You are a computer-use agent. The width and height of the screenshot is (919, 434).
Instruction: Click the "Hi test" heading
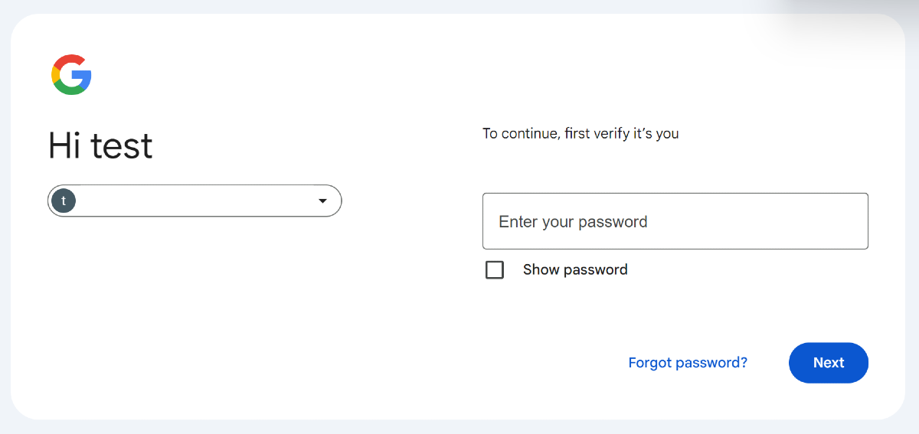pos(100,145)
